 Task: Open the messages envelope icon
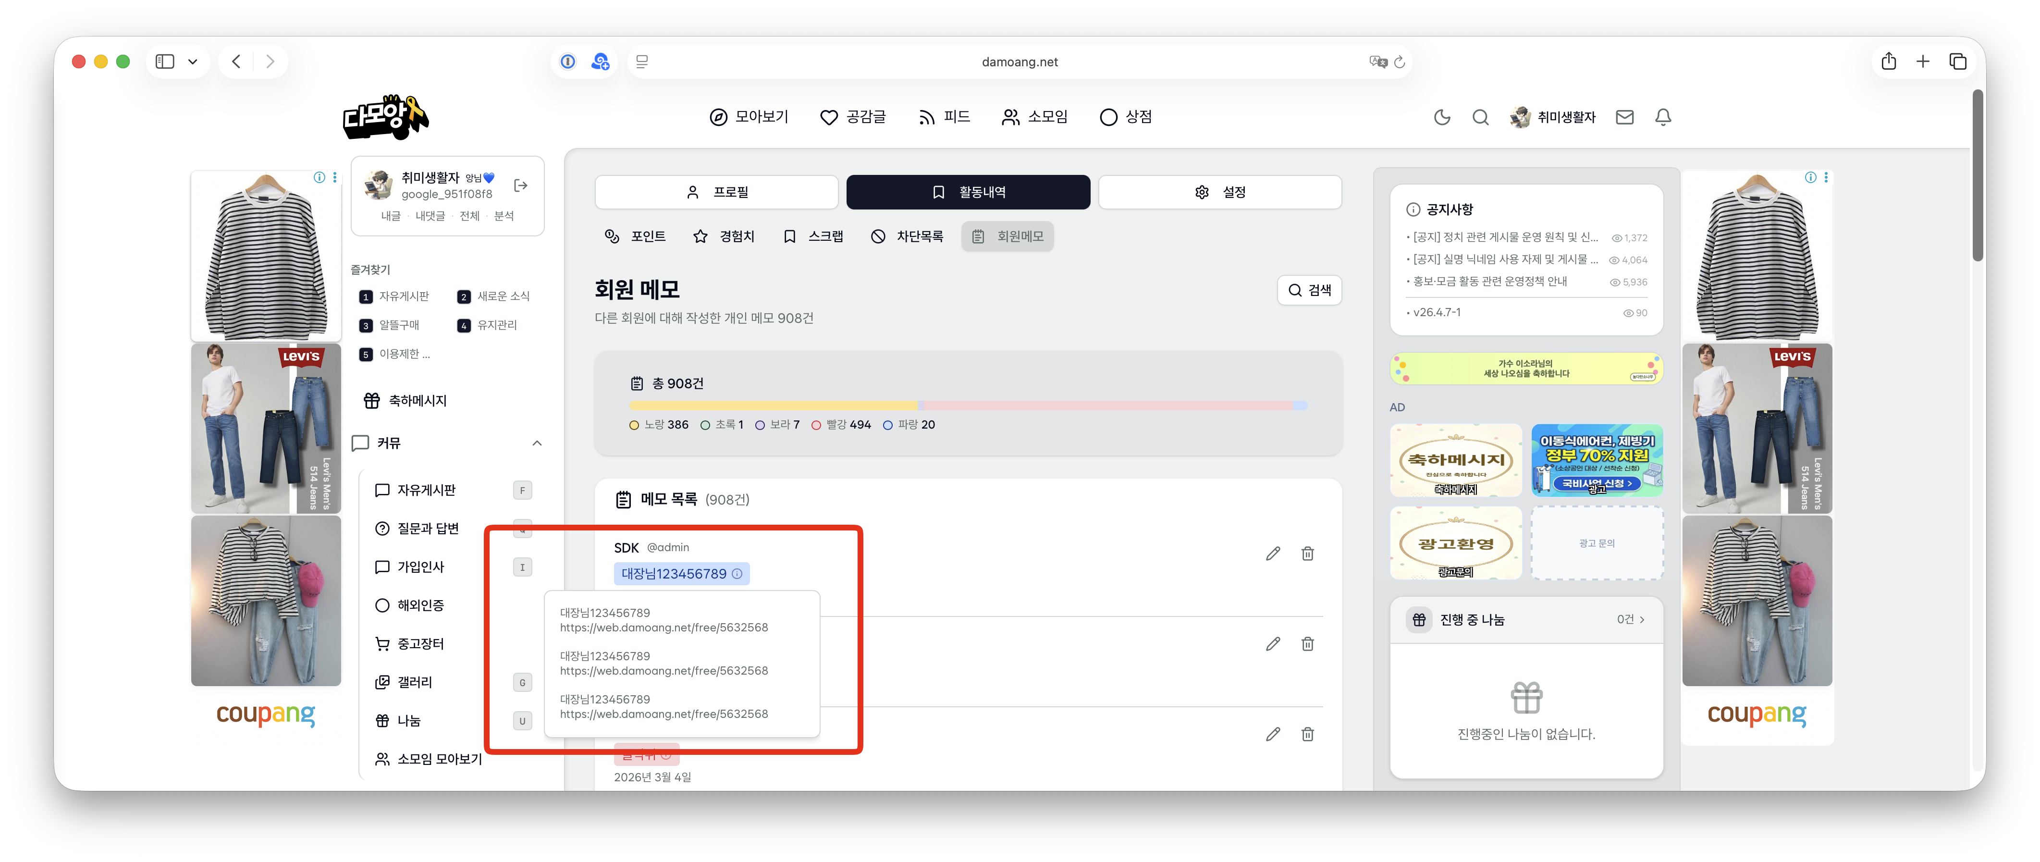pos(1624,117)
